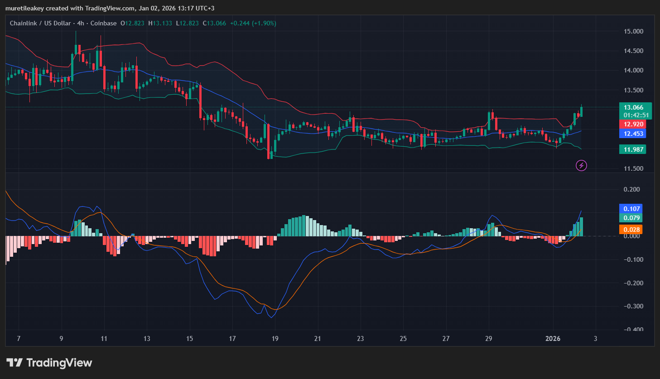Click the 15.000 price scale label

pos(633,31)
